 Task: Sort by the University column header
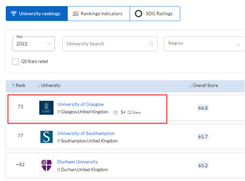pyautogui.click(x=49, y=86)
